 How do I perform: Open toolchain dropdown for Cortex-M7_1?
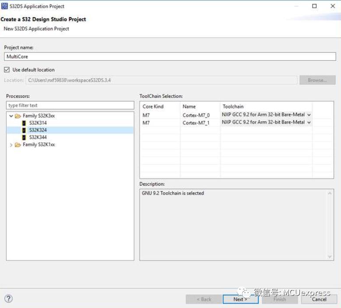[309, 122]
